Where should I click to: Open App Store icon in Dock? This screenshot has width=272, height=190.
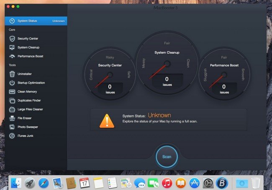coord(195,183)
